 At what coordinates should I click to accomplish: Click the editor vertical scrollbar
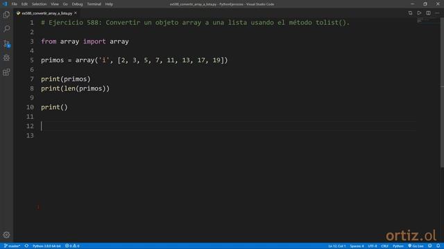[442, 93]
